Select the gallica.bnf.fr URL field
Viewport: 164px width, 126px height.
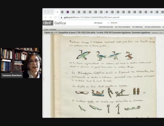[x=111, y=17]
